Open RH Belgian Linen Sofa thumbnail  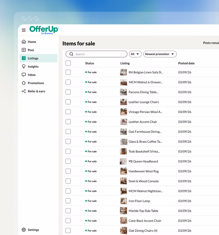[x=123, y=72]
